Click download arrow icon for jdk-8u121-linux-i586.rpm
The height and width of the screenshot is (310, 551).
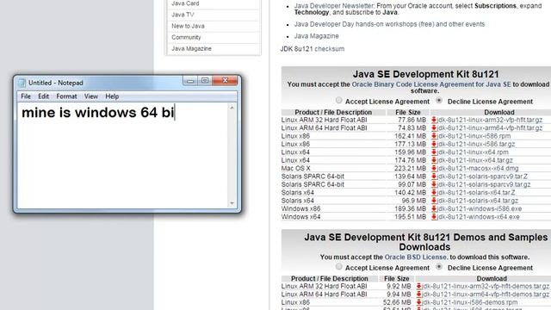(434, 136)
